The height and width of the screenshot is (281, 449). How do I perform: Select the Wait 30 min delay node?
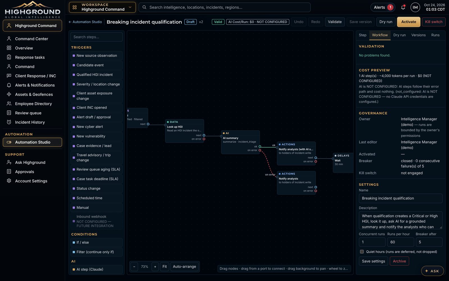pos(343,162)
